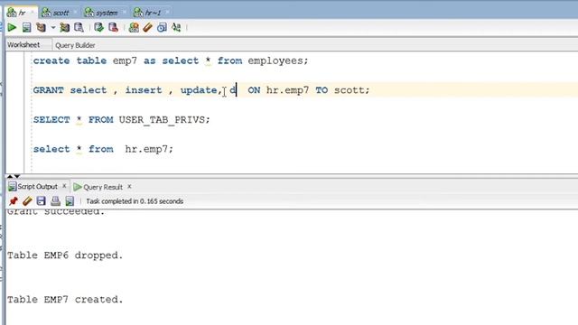Click 'Task completed in 0.165 seconds' status
578x325 pixels.
pos(135,201)
